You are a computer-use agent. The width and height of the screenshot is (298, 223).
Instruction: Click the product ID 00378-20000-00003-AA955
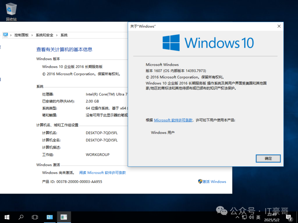[79, 182]
